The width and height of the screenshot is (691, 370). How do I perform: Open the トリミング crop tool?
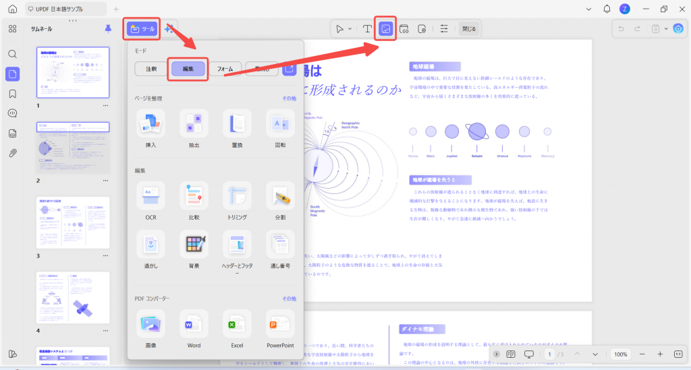[237, 195]
